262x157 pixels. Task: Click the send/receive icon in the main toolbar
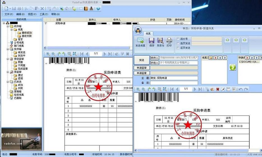(x=62, y=8)
